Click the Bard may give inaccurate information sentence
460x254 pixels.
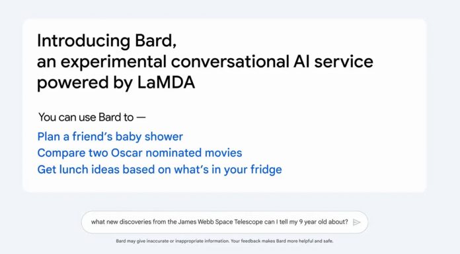[x=172, y=241]
